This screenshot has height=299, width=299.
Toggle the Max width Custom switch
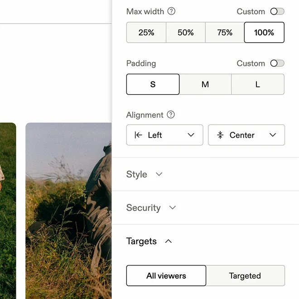277,11
